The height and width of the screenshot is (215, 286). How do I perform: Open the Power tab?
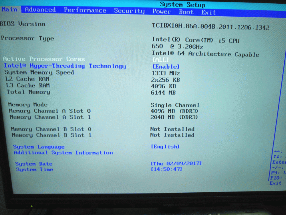pos(162,11)
